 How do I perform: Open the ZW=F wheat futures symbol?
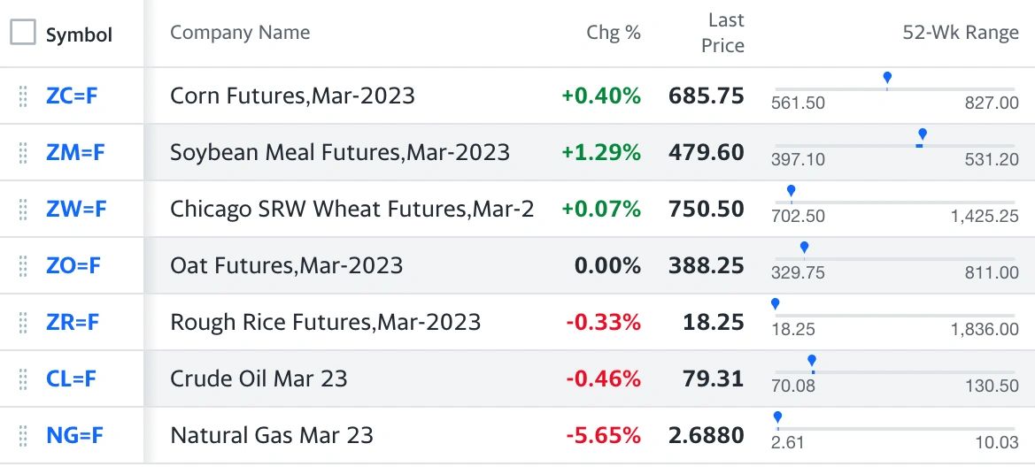[x=76, y=210]
